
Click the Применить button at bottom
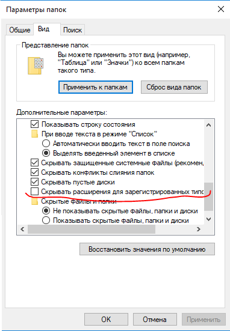tap(204, 320)
